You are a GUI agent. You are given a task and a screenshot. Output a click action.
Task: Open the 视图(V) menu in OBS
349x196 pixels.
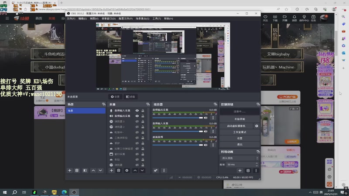[x=94, y=19]
